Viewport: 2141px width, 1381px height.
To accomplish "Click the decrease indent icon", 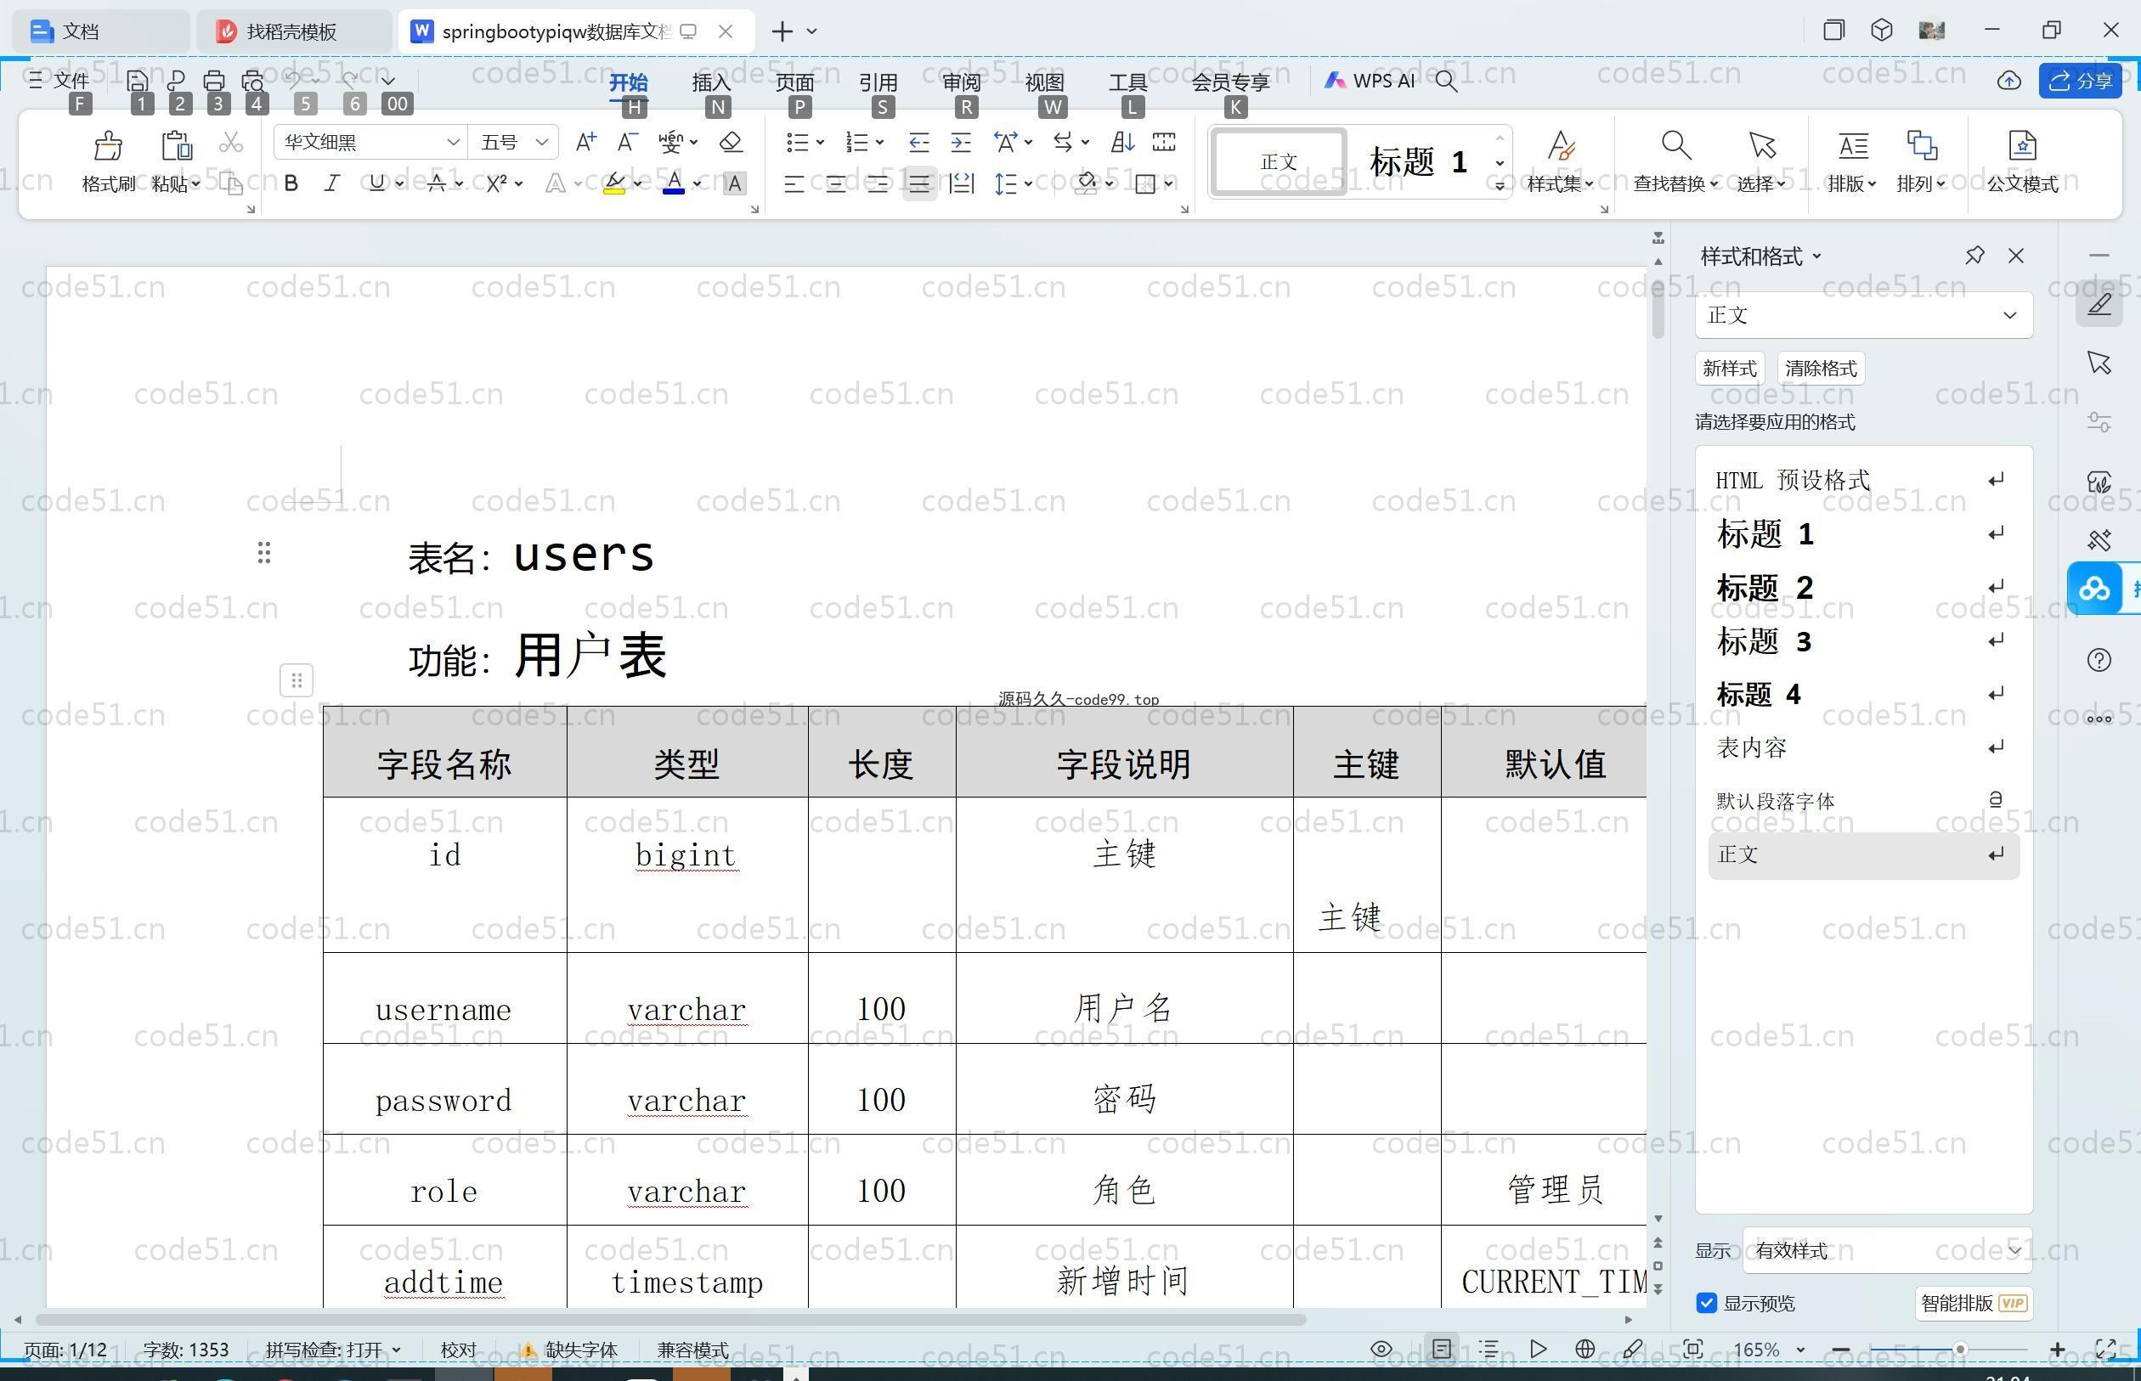I will pyautogui.click(x=918, y=142).
